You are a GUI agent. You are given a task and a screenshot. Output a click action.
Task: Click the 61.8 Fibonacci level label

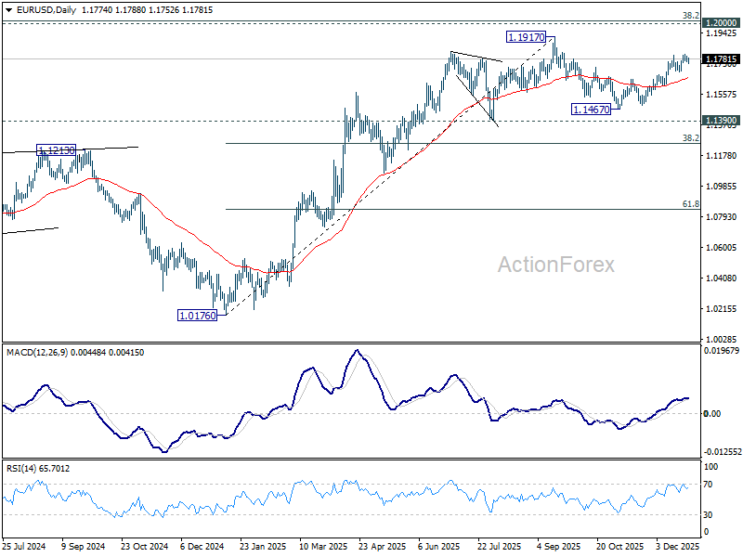pyautogui.click(x=690, y=204)
